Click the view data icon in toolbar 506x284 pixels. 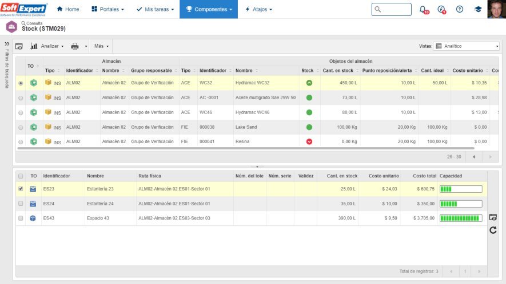point(19,46)
